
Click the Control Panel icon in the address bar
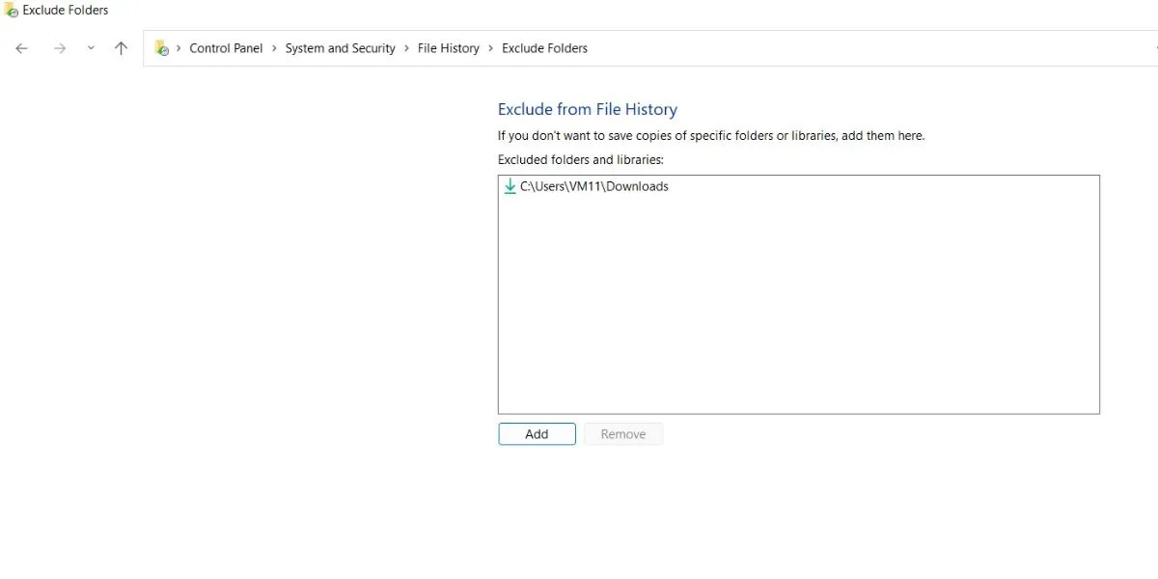pos(162,47)
